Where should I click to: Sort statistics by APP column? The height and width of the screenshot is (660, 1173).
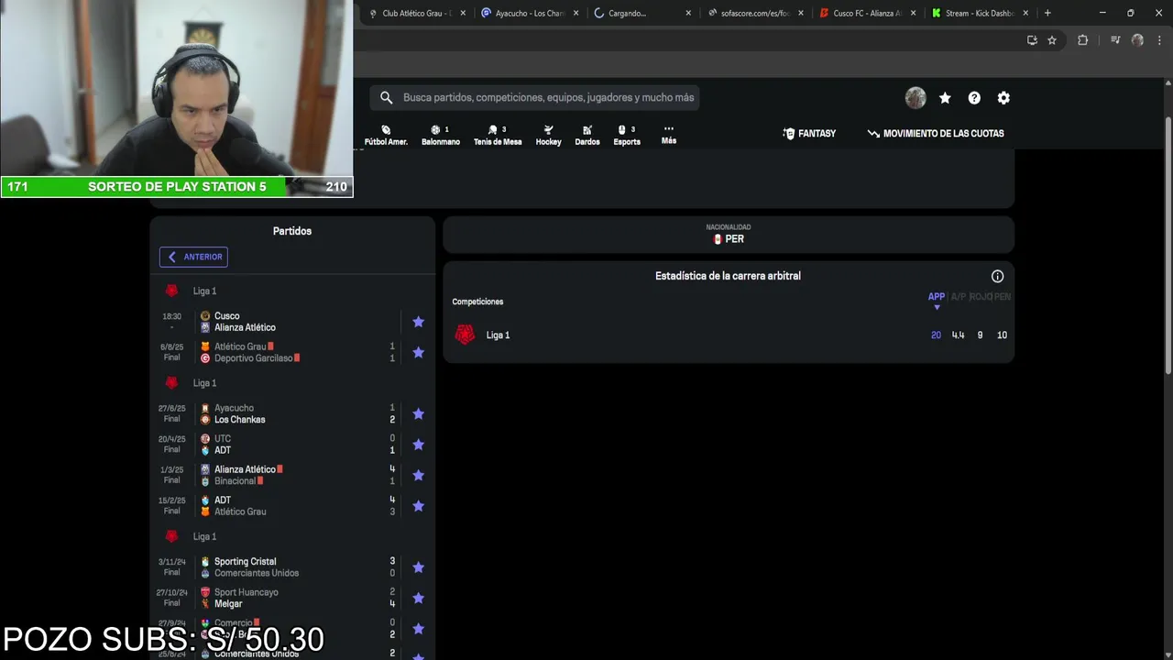(x=936, y=297)
